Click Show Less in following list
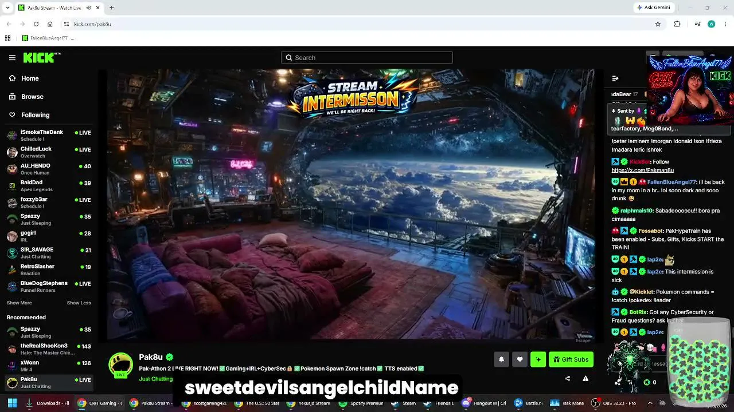Image resolution: width=734 pixels, height=412 pixels. [79, 303]
